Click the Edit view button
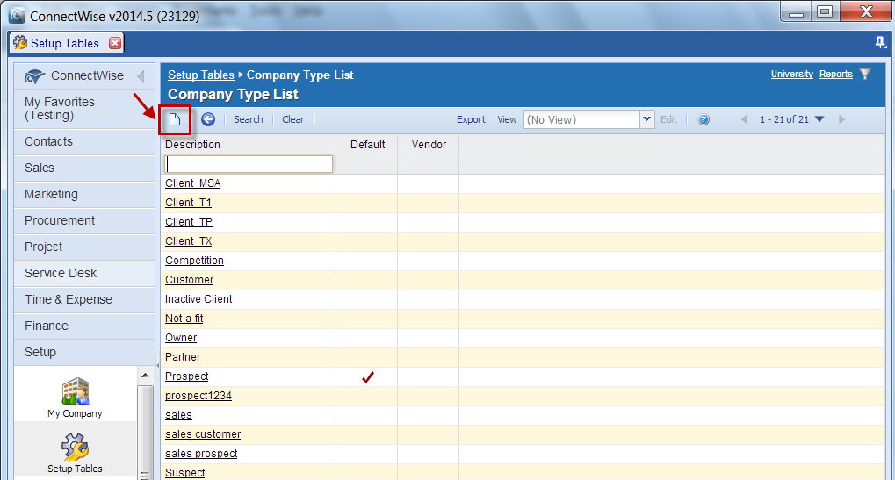 point(668,119)
